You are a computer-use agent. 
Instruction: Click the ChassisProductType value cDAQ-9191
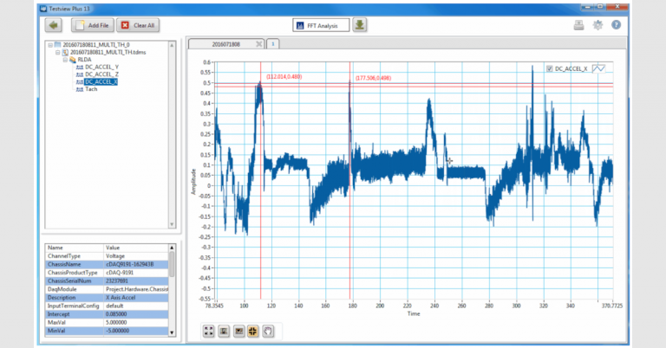[120, 273]
